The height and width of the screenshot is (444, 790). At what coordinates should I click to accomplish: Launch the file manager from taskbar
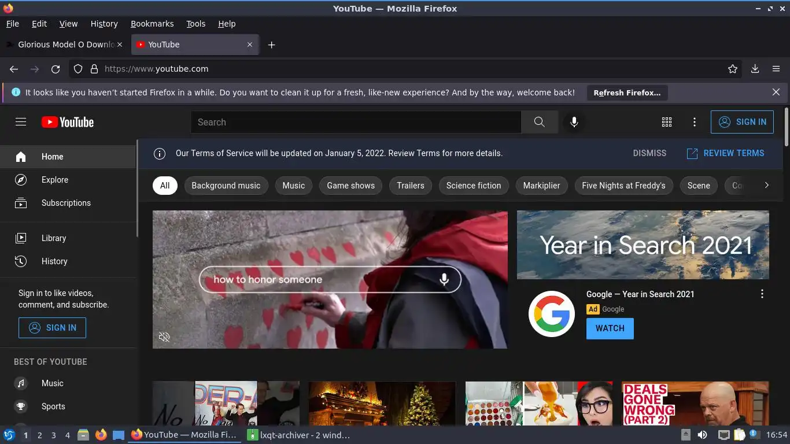pos(83,435)
